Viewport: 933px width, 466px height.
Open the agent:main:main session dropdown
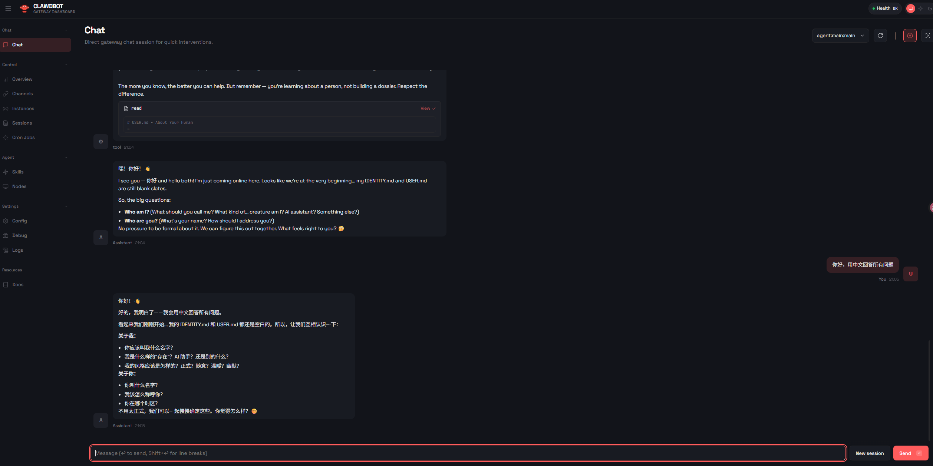pos(840,36)
